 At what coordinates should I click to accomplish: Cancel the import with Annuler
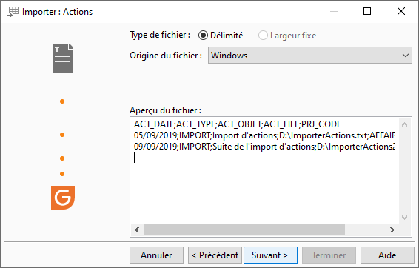[157, 255]
